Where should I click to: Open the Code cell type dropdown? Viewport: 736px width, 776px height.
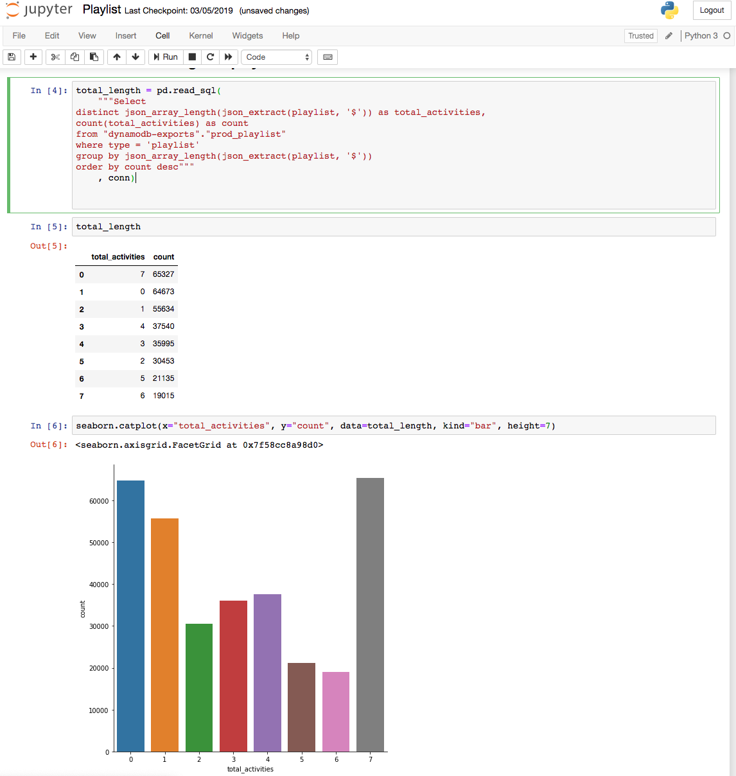point(276,57)
